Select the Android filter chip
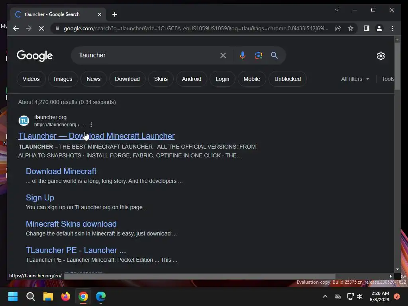This screenshot has width=408, height=306. [192, 79]
